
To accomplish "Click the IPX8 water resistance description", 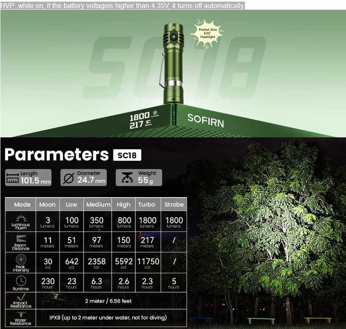I will point(108,318).
